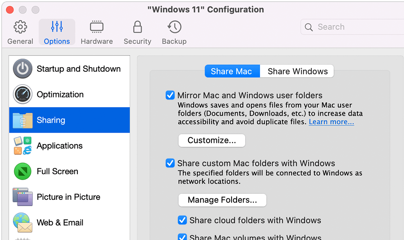Viewport: 404px width, 240px height.
Task: Select Web & Email in the sidebar
Action: tap(59, 222)
